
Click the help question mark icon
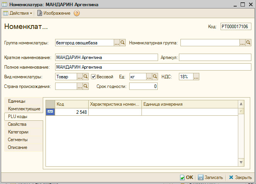click(x=77, y=13)
